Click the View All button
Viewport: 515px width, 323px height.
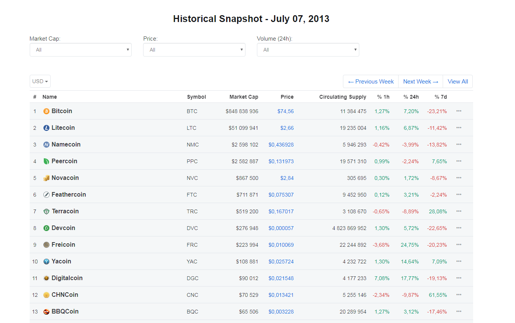coord(458,82)
